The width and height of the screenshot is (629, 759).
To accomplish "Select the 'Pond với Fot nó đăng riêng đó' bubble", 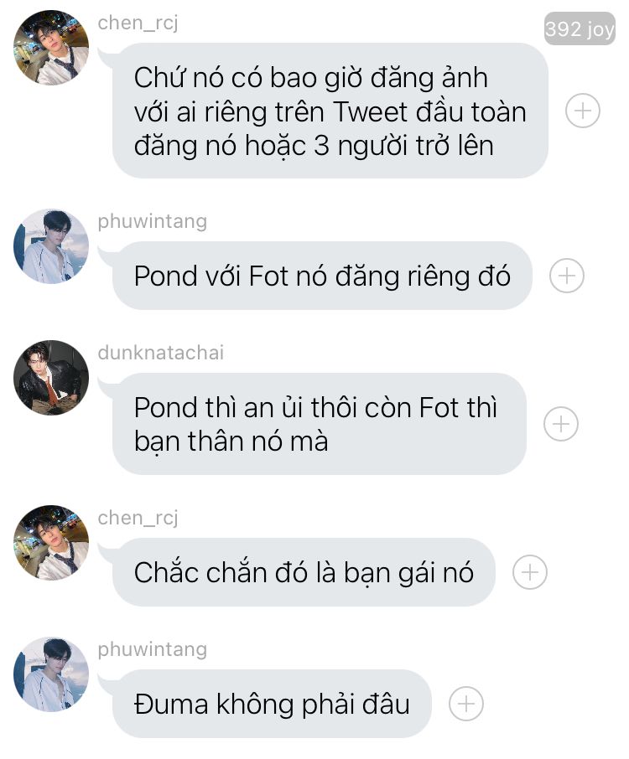I will click(322, 276).
